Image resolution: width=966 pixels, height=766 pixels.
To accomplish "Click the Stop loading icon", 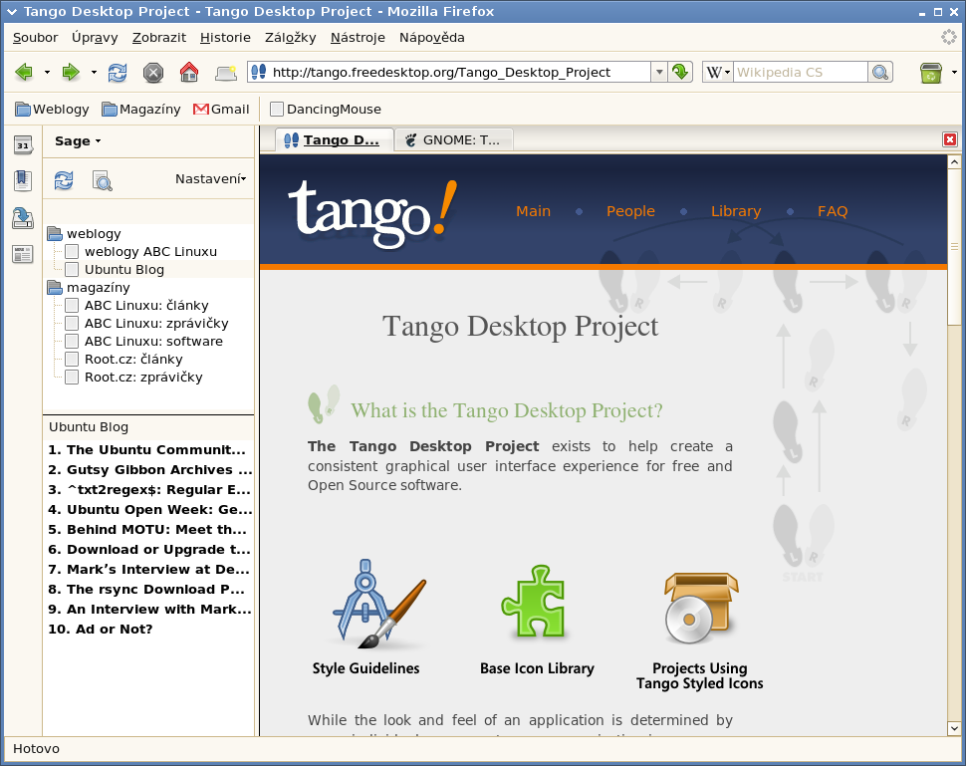I will click(153, 73).
